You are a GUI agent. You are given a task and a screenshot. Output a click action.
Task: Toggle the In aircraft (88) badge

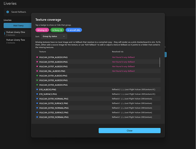tap(74, 30)
